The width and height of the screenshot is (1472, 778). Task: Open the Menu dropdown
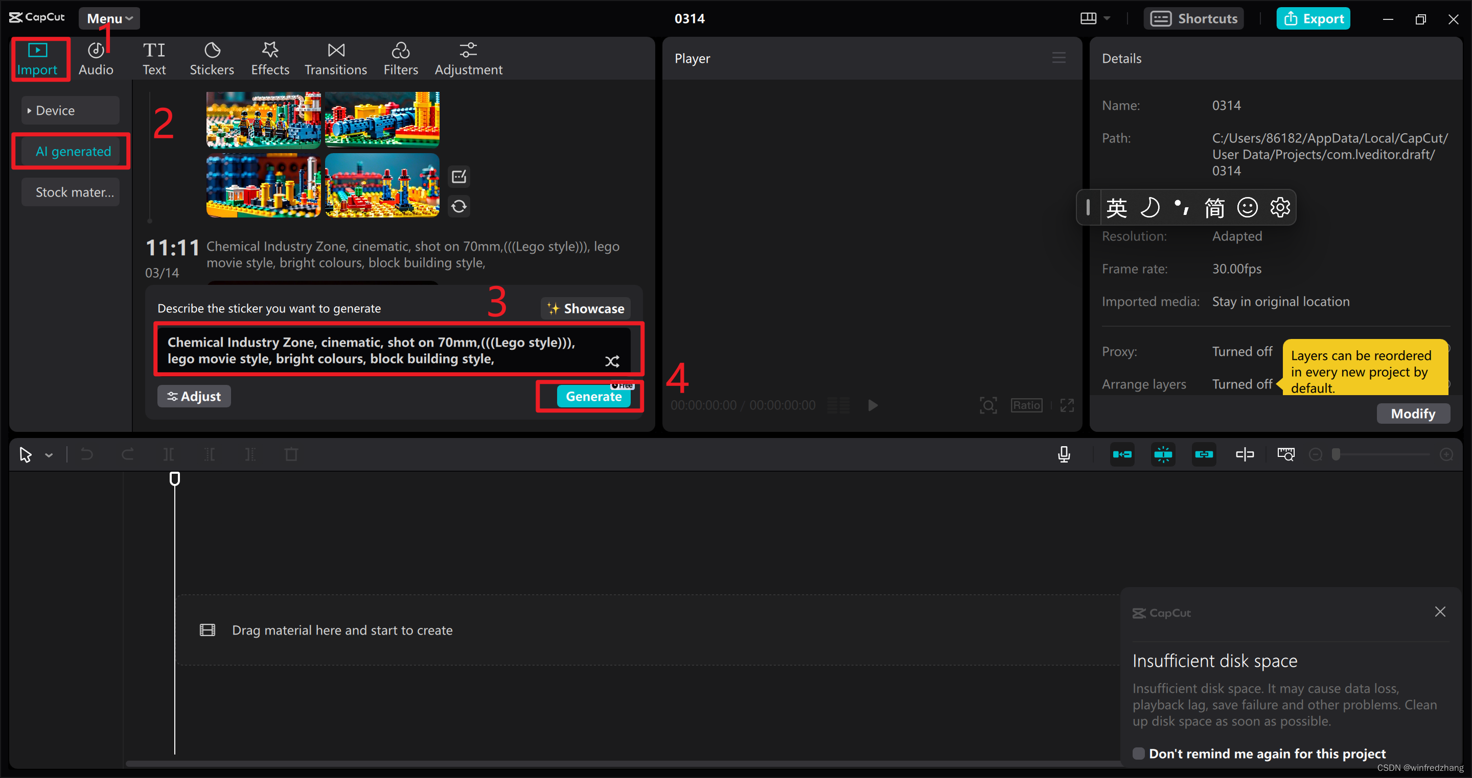(109, 18)
